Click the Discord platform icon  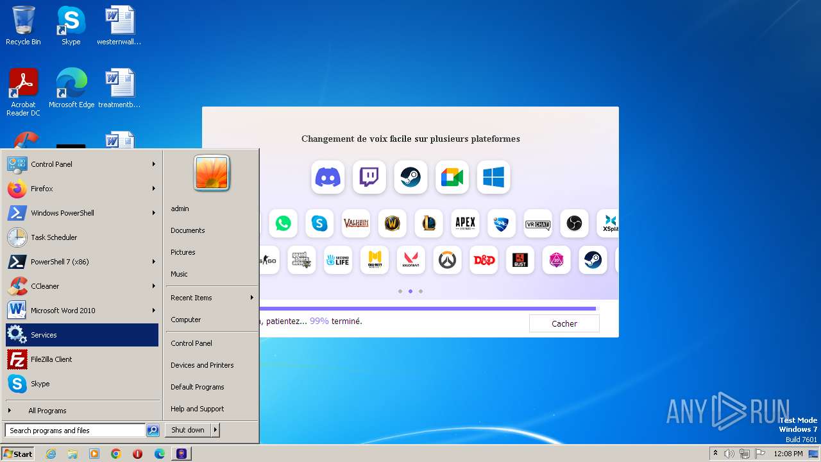(328, 177)
